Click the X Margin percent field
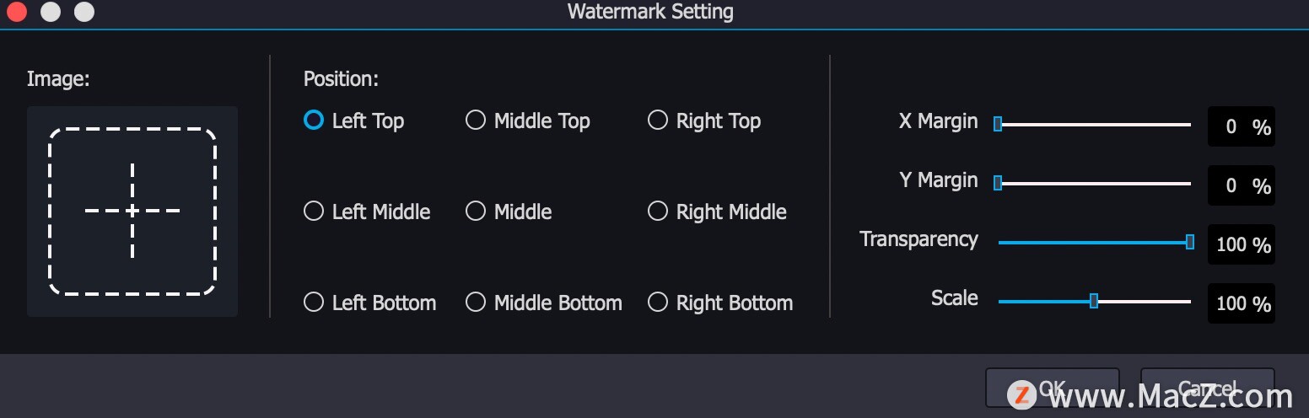 1241,126
